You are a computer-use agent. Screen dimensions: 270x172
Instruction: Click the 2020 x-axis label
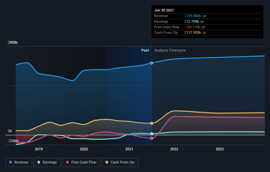click(84, 149)
